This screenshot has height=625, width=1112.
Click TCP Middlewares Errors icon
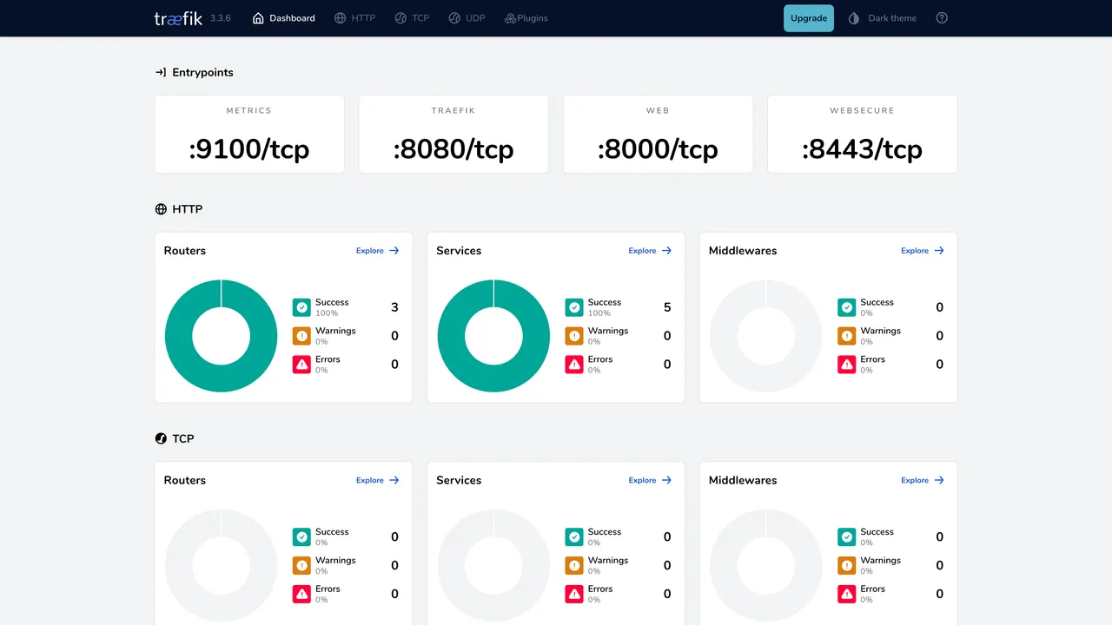847,594
